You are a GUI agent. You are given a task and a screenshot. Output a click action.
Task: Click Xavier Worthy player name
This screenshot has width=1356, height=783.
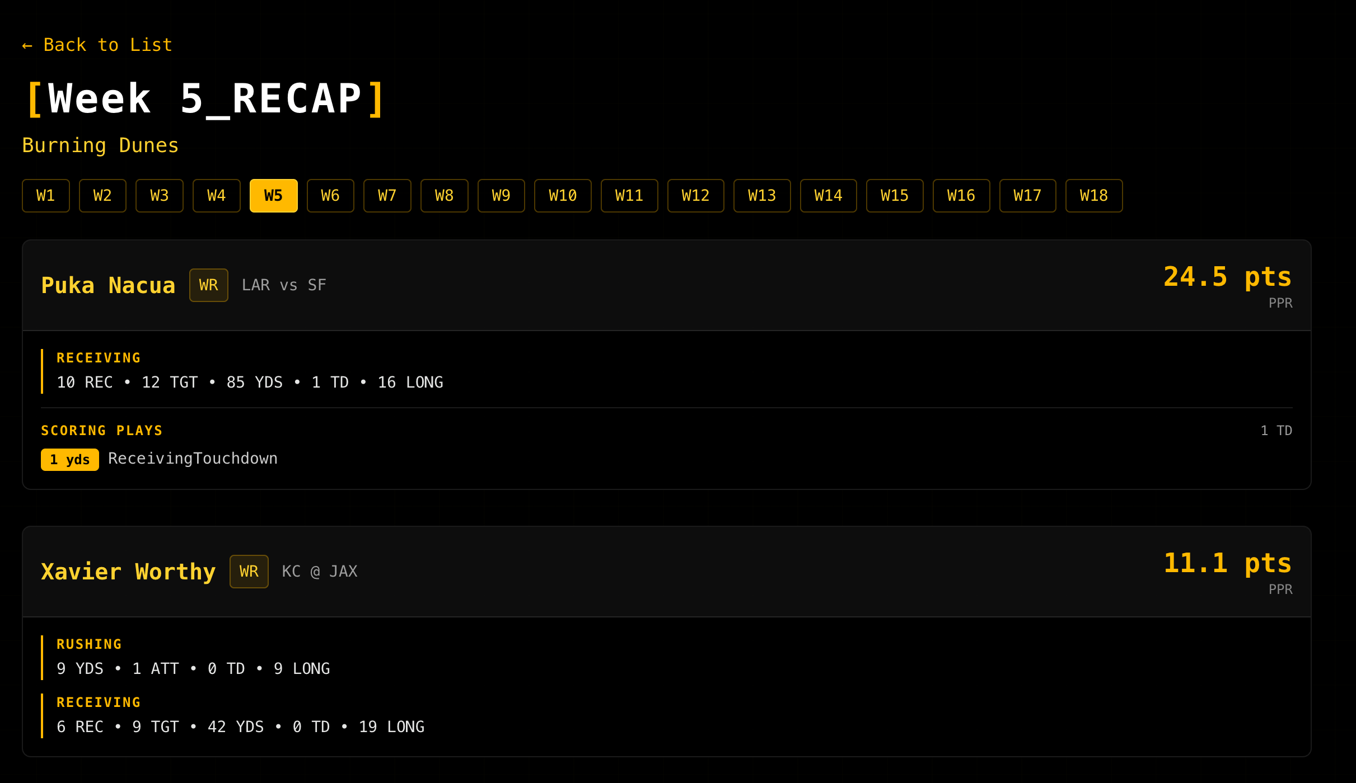coord(128,572)
